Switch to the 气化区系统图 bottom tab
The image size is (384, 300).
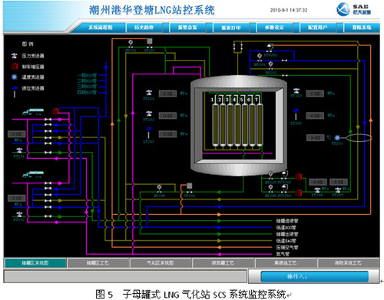click(161, 262)
